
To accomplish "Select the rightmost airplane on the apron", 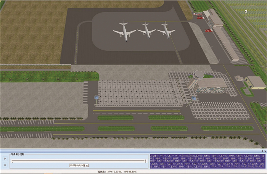I will (166, 30).
